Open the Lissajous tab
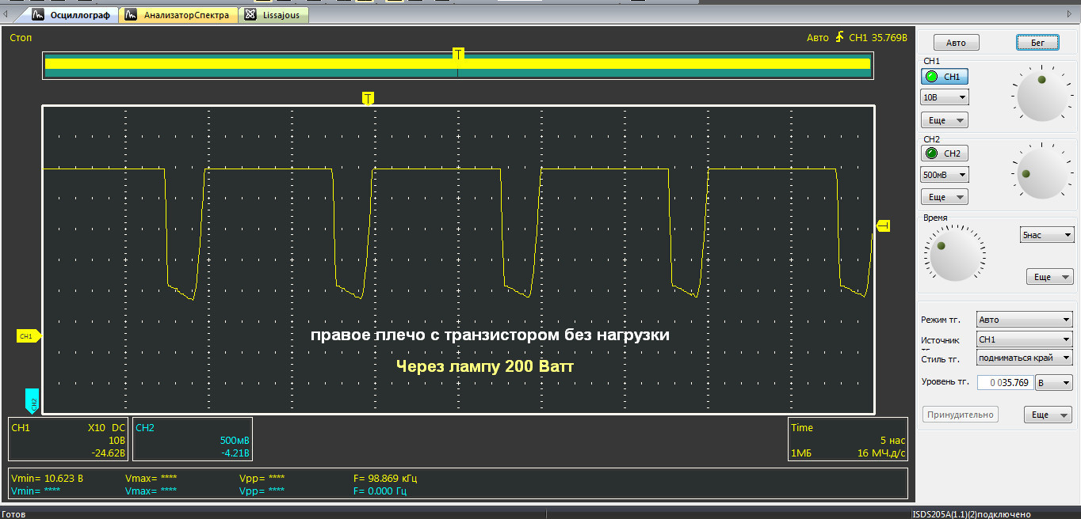 (x=274, y=15)
